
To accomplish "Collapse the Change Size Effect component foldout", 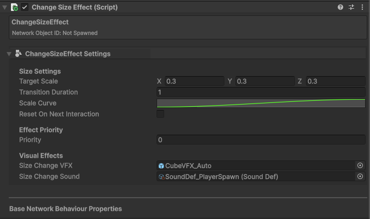I will (5, 8).
